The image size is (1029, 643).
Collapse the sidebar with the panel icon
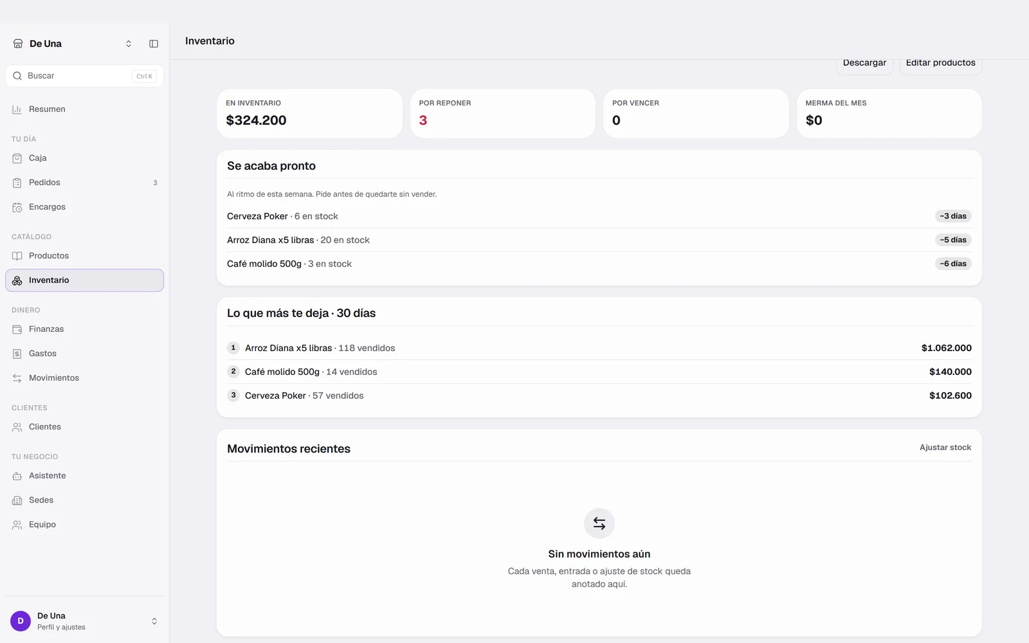pyautogui.click(x=154, y=44)
